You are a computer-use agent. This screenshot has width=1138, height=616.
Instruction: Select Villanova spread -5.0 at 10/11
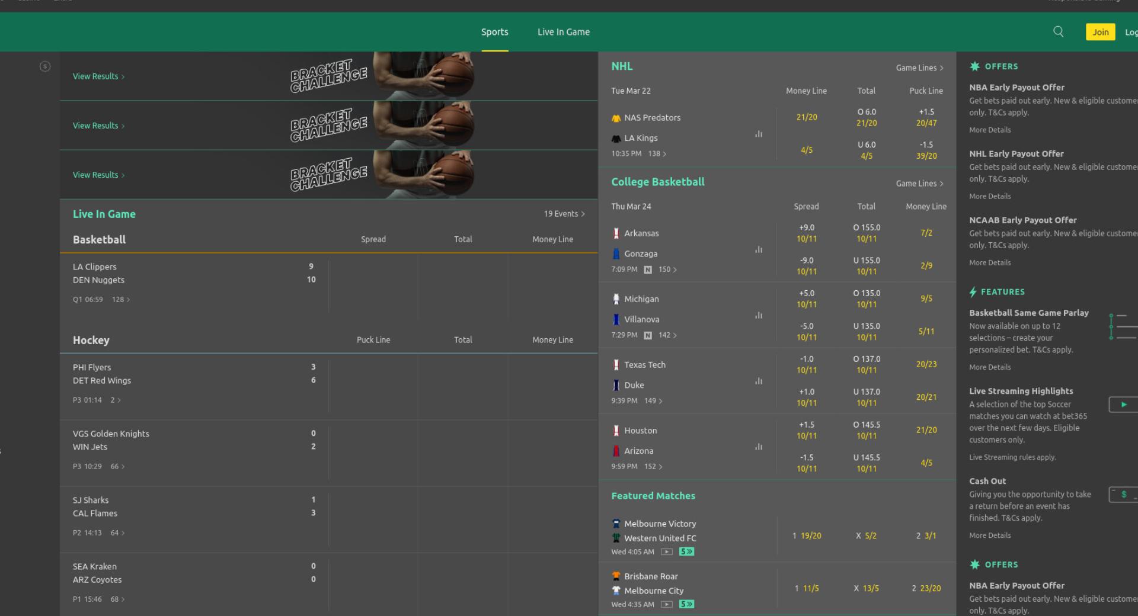click(x=807, y=332)
